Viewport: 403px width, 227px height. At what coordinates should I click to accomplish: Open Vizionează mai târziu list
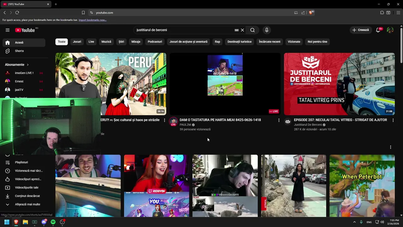(x=24, y=171)
